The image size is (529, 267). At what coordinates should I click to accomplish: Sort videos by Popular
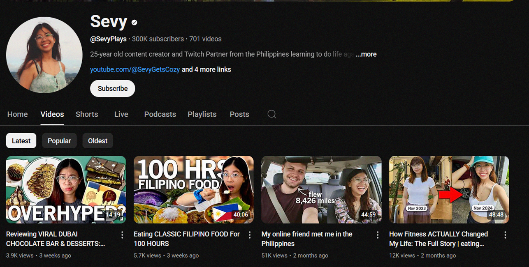tap(59, 140)
